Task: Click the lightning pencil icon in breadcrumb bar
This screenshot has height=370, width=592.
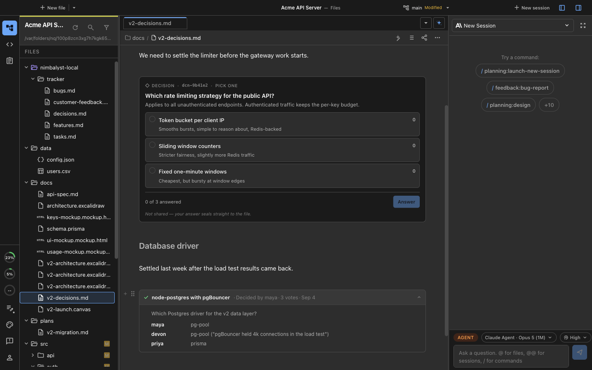Action: [x=398, y=38]
